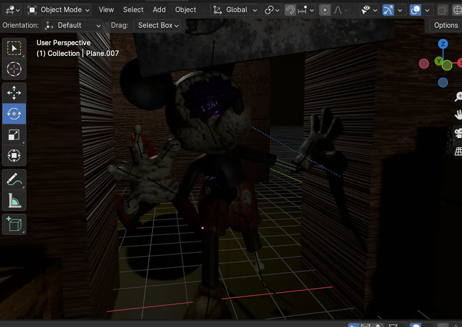Select the Measure tool
The height and width of the screenshot is (327, 462).
pyautogui.click(x=14, y=200)
